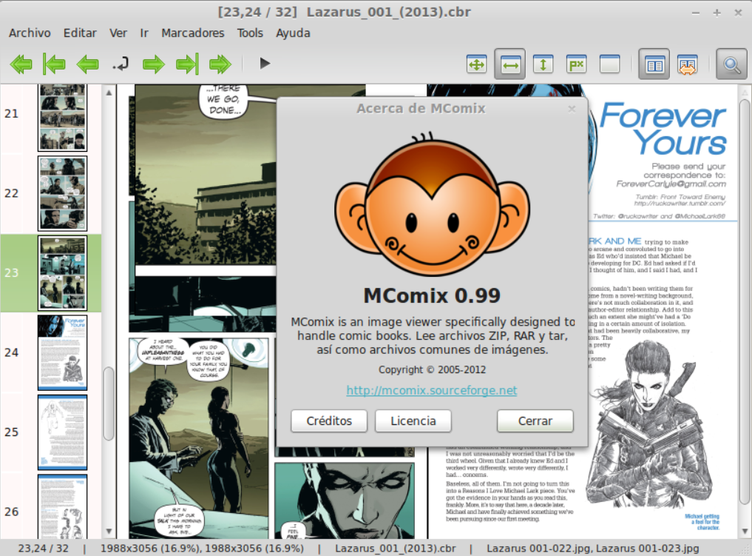Viewport: 752px width, 556px height.
Task: Click the thumbnail sidebar scrollbar up arrow
Action: tap(109, 93)
